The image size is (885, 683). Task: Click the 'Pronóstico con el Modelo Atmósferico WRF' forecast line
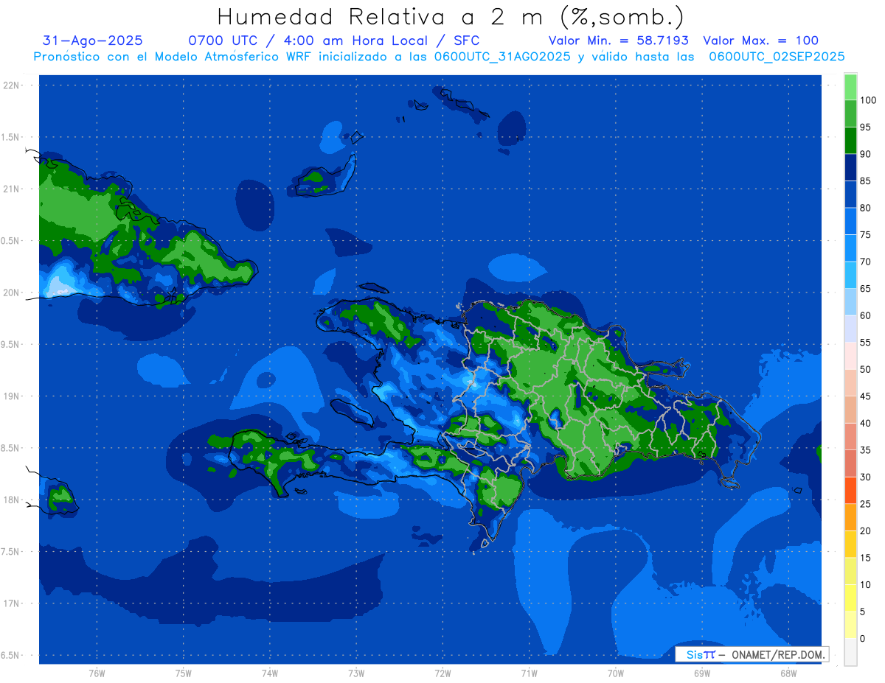pos(439,56)
